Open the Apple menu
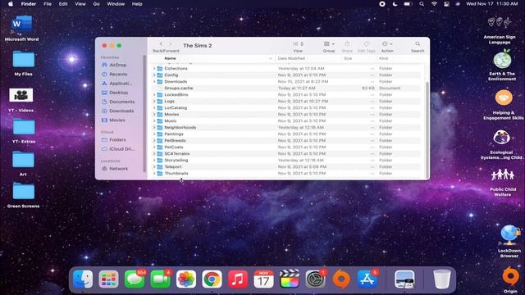The image size is (525, 295). [x=11, y=4]
